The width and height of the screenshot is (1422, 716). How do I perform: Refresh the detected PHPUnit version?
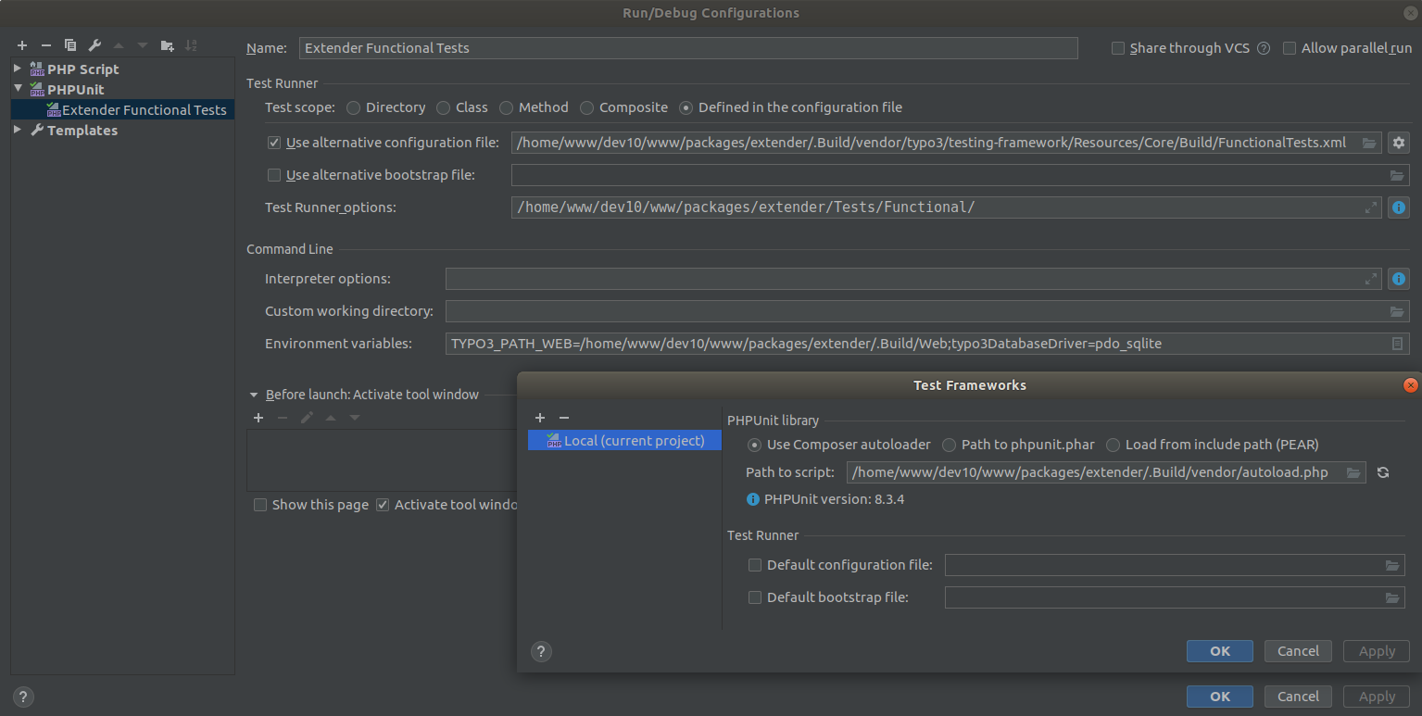coord(1383,472)
